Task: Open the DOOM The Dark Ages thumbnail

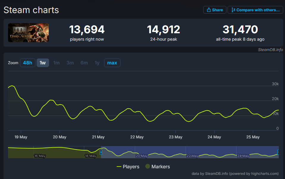Action: (28, 33)
